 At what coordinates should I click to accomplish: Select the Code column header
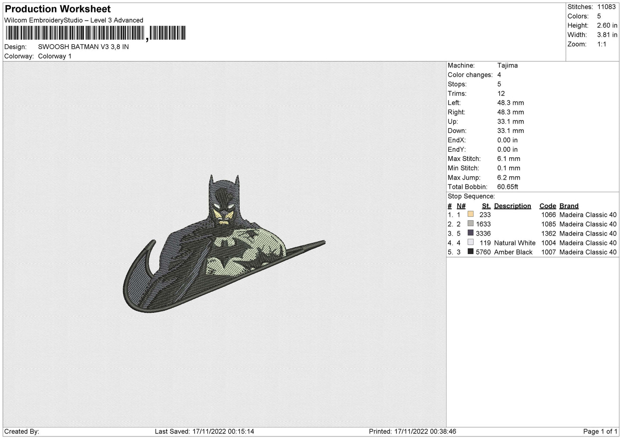coord(548,206)
